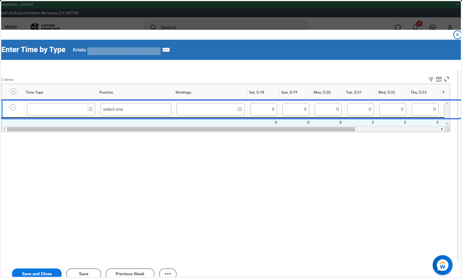Open the table filter icon
This screenshot has width=462, height=278.
(x=431, y=79)
